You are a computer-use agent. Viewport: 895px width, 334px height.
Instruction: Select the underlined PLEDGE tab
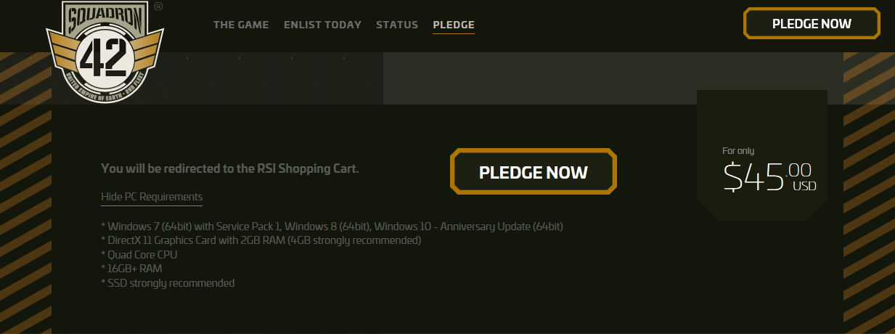pyautogui.click(x=454, y=25)
